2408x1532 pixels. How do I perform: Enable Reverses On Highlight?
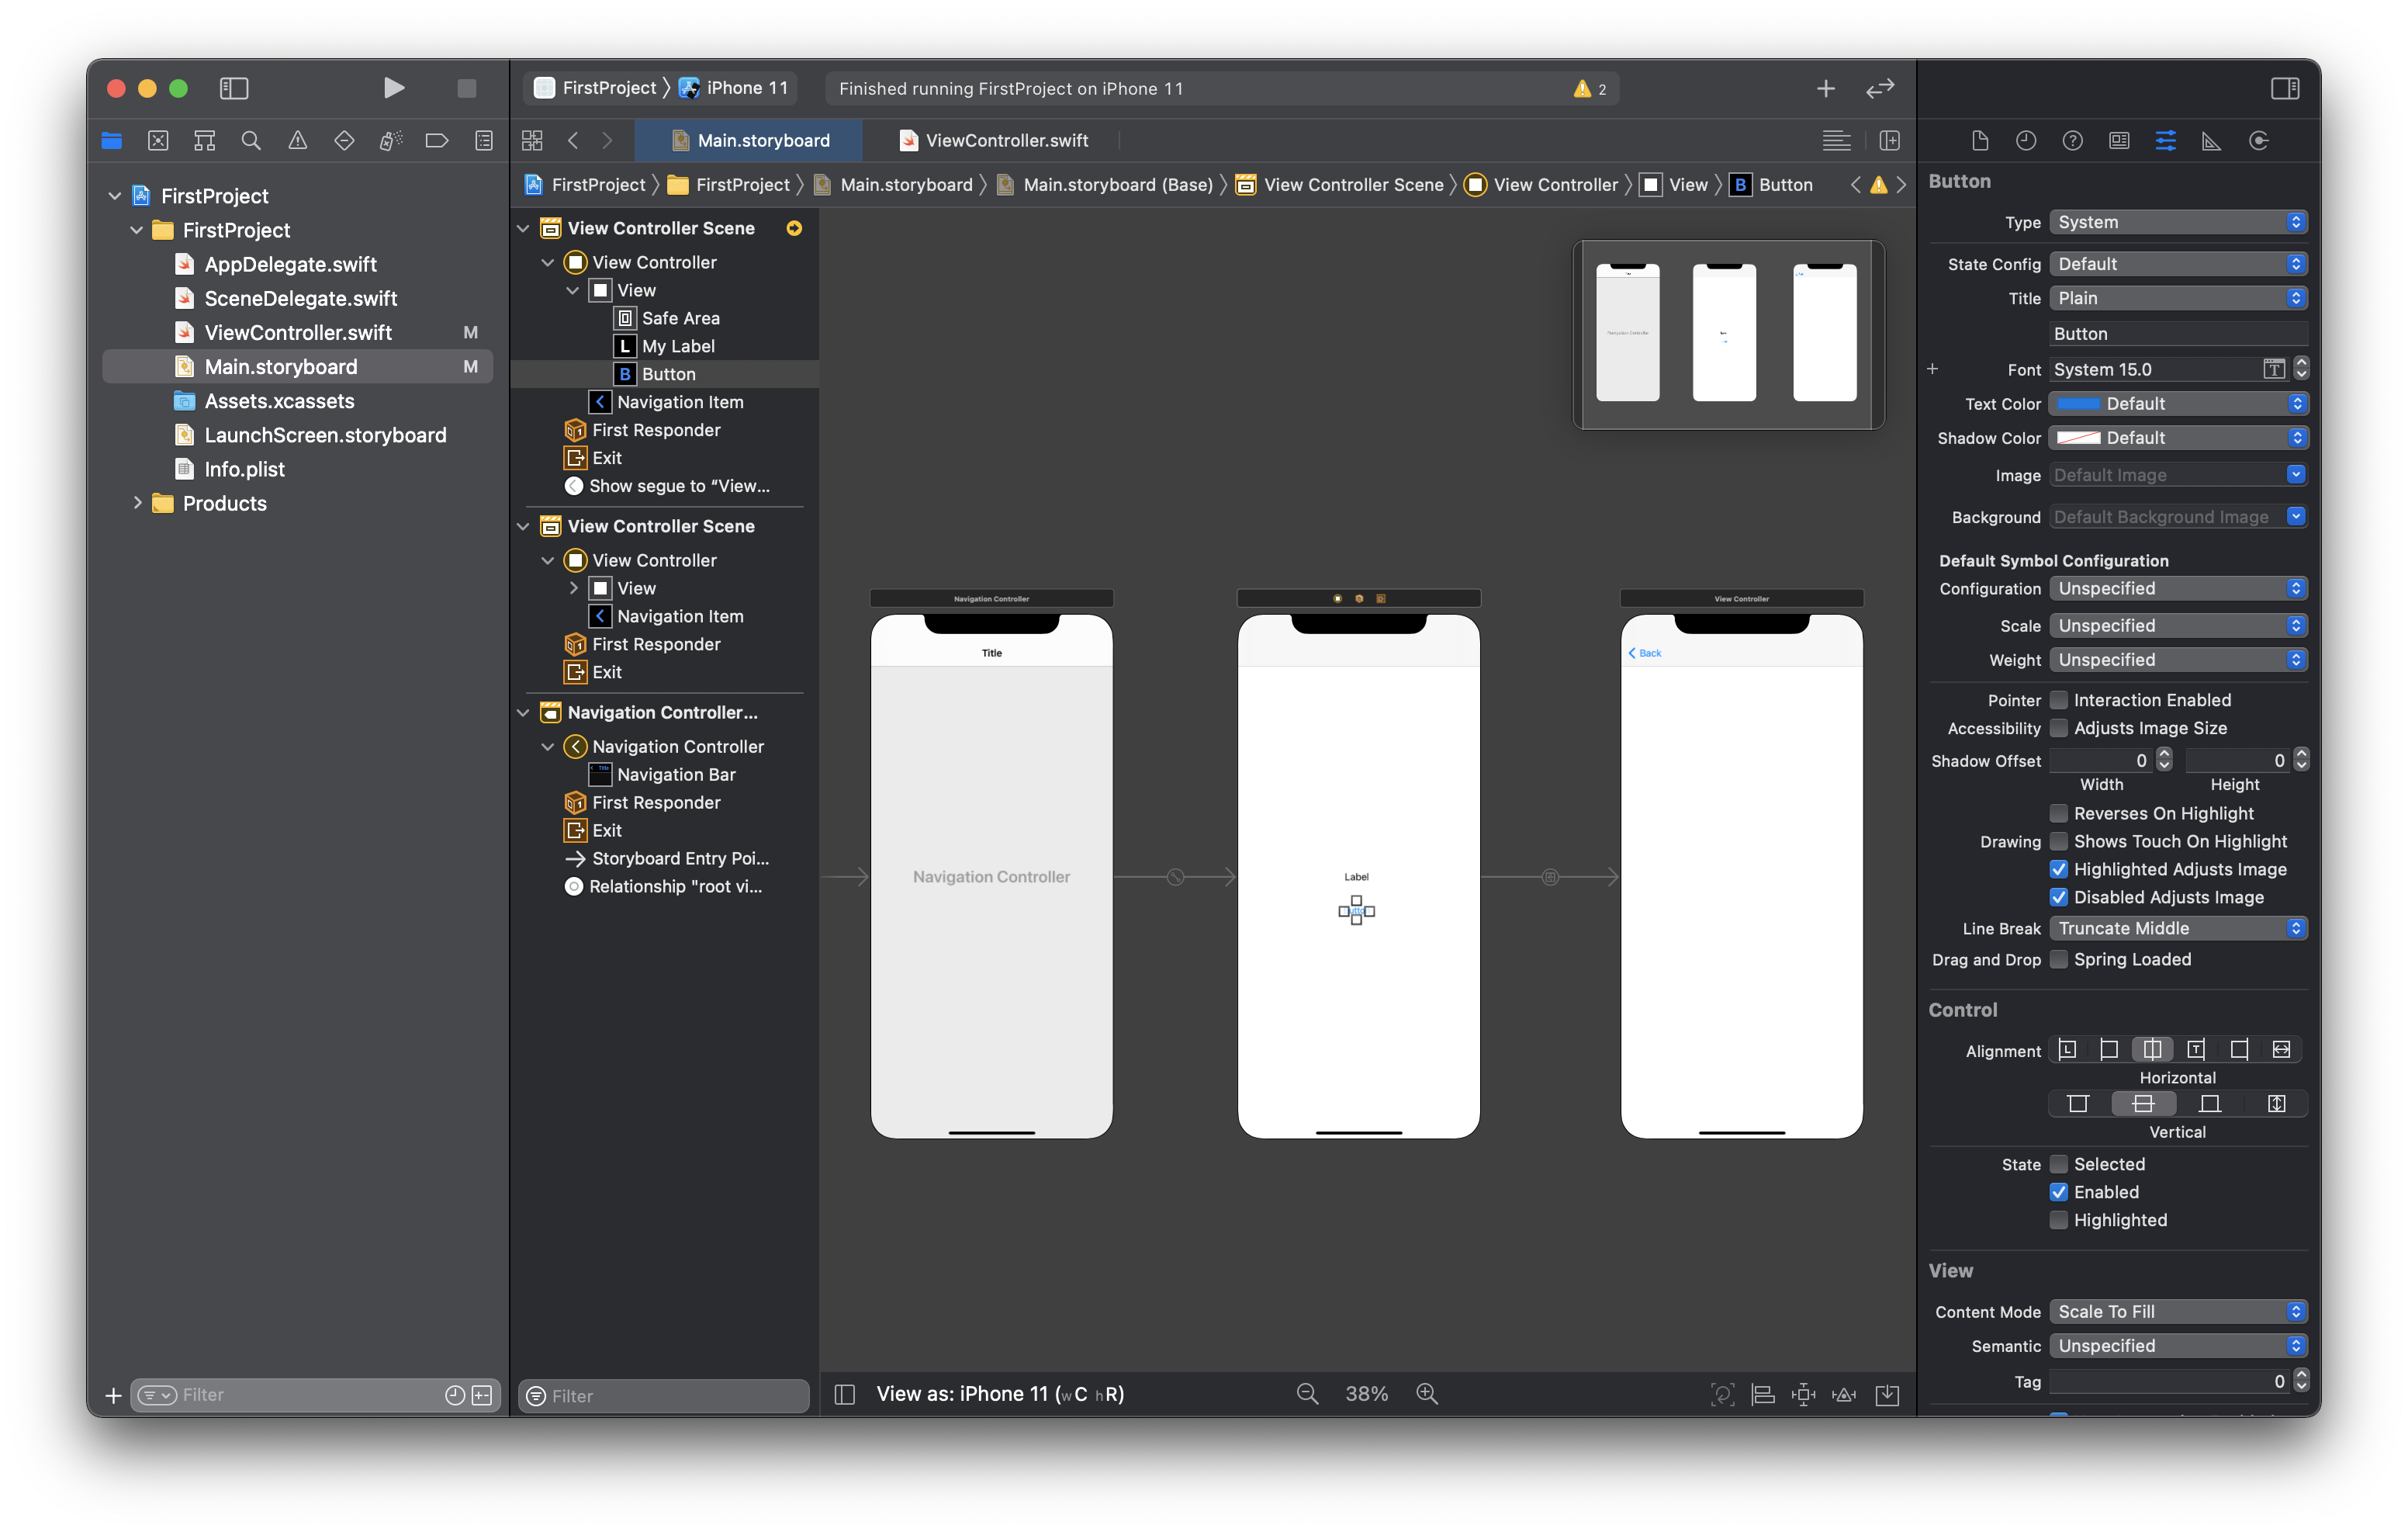(x=2059, y=813)
